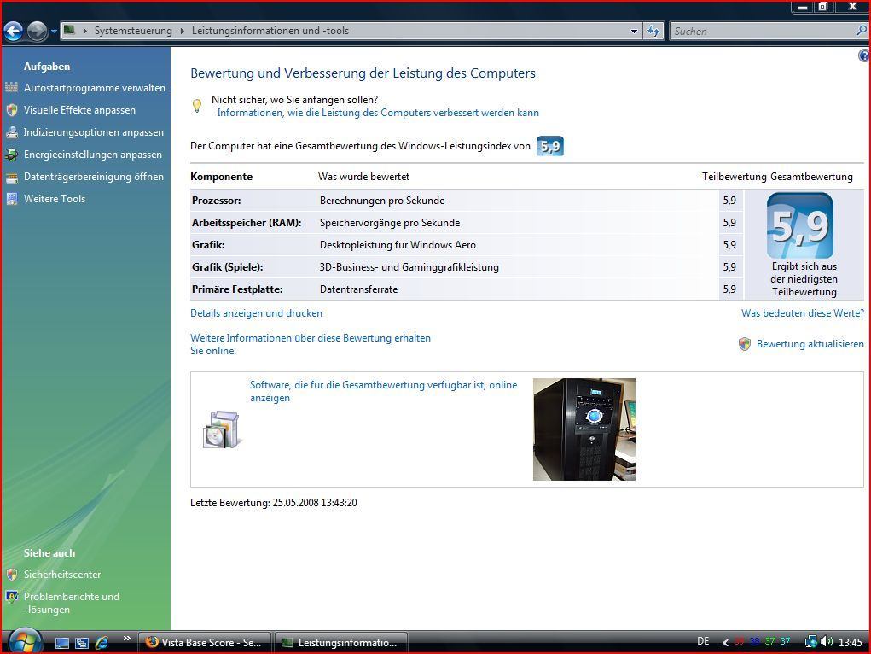This screenshot has width=871, height=654.
Task: Select the Primäre Festplatte: row label
Action: (237, 289)
